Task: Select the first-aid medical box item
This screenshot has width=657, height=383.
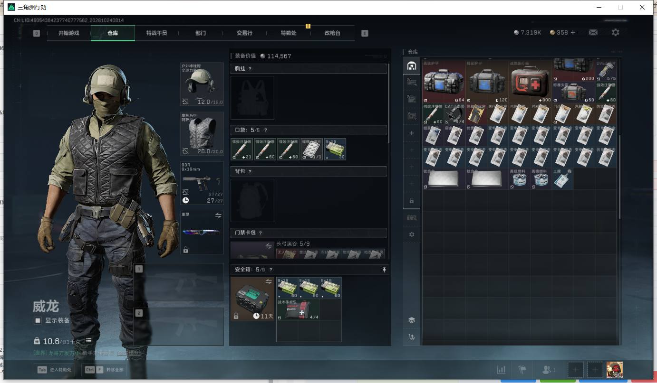Action: tap(531, 82)
